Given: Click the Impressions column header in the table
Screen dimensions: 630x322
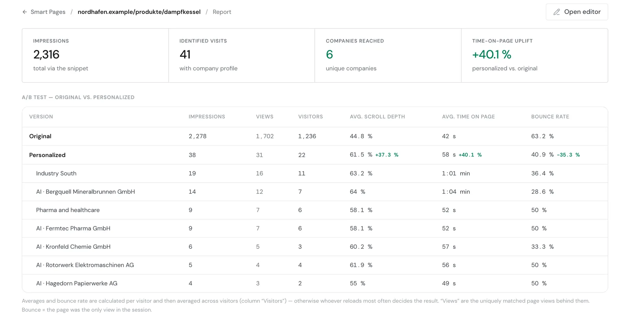Looking at the screenshot, I should 207,117.
